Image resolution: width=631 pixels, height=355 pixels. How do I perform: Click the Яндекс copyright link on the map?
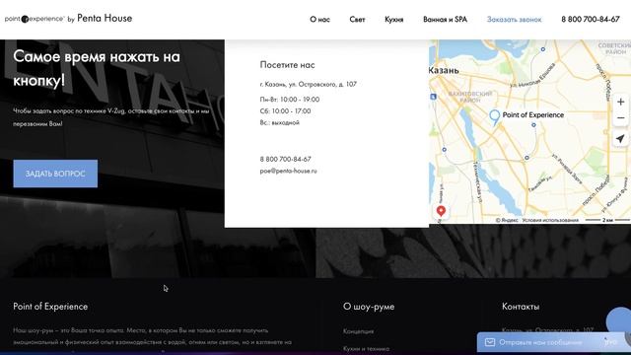coord(507,220)
